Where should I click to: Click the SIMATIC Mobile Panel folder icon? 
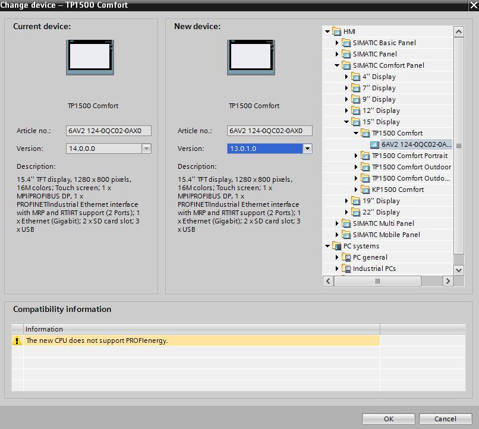(x=346, y=235)
